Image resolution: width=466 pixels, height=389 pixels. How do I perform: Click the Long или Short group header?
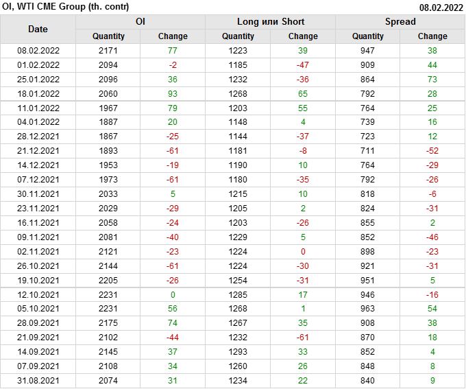pyautogui.click(x=270, y=21)
